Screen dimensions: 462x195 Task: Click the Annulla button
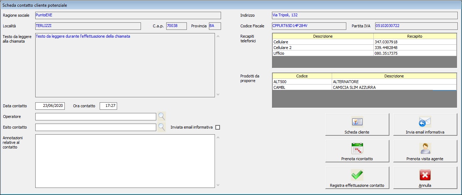[425, 178]
